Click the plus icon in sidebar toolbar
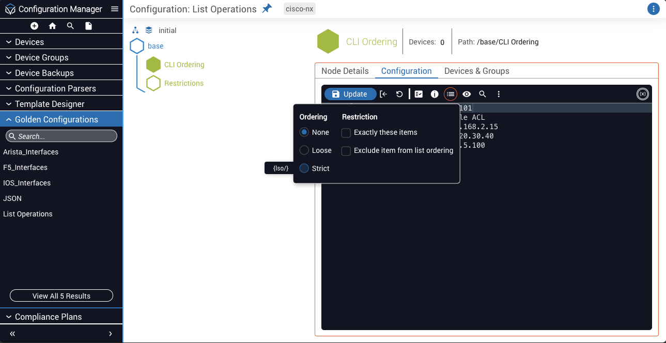 (x=34, y=26)
